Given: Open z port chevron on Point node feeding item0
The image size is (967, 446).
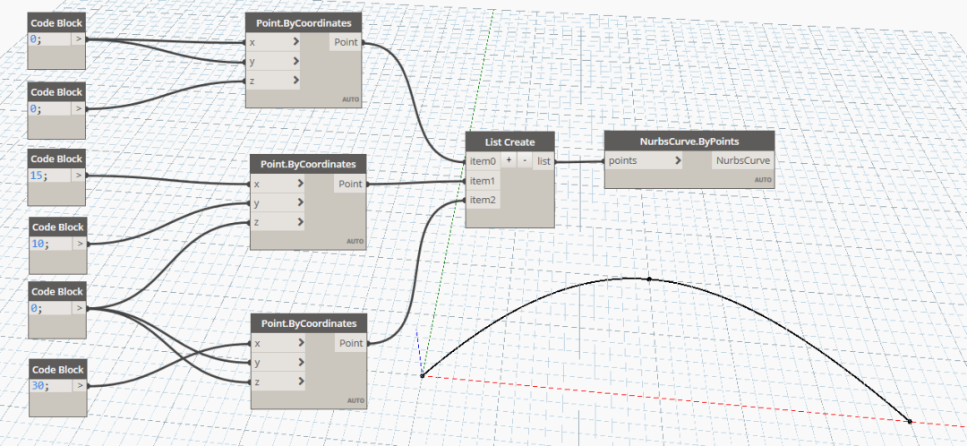Looking at the screenshot, I should pyautogui.click(x=296, y=81).
